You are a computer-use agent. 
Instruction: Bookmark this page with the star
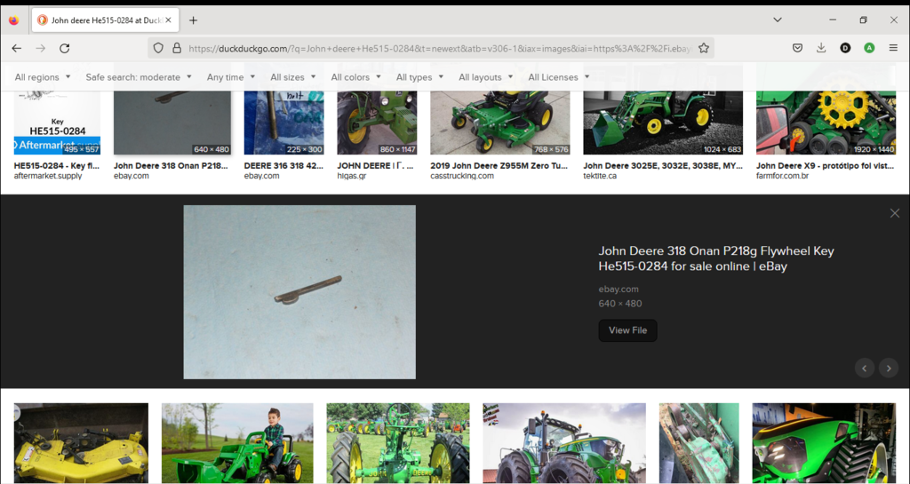(x=704, y=48)
